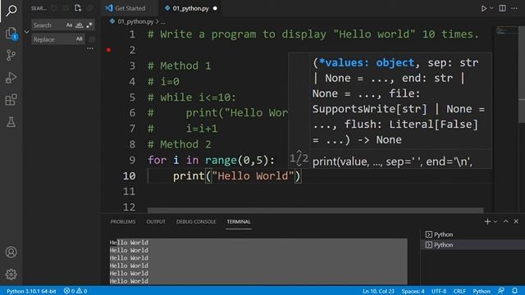The width and height of the screenshot is (525, 295).
Task: Click the breakpoint dot on line 2
Action: click(108, 50)
